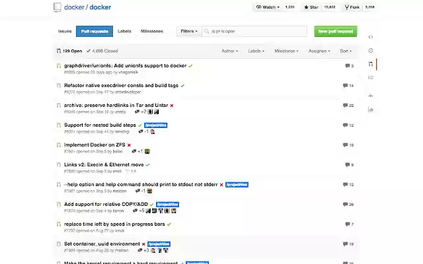Image resolution: width=423 pixels, height=264 pixels.
Task: Open the docker owner link
Action: tap(74, 7)
